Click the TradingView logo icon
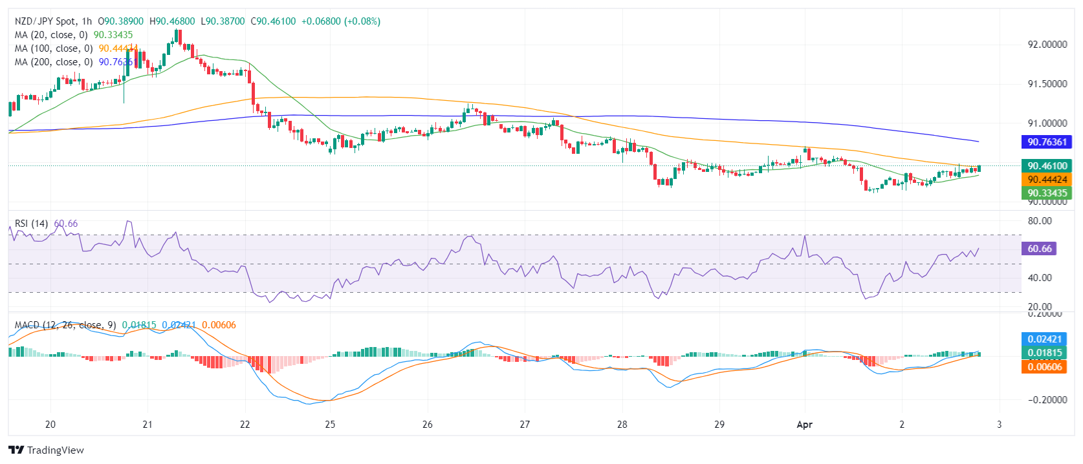The height and width of the screenshot is (464, 1083). (16, 450)
